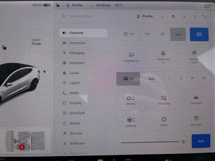Open the Locks settings menu
Viewport: 215px width, 161px height.
pos(71,73)
